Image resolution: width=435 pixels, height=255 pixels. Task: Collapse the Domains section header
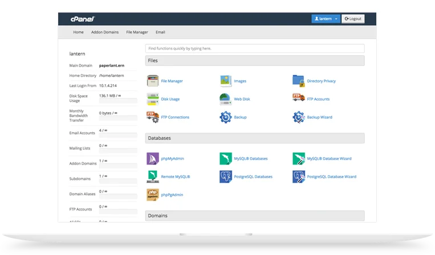(255, 216)
